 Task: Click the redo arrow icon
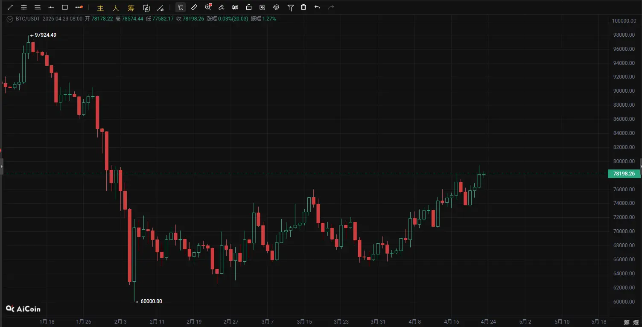click(x=331, y=7)
